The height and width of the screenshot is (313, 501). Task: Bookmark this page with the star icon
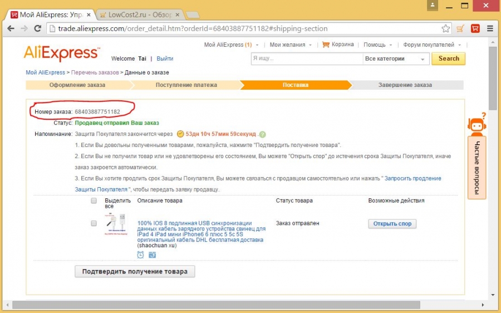click(445, 28)
